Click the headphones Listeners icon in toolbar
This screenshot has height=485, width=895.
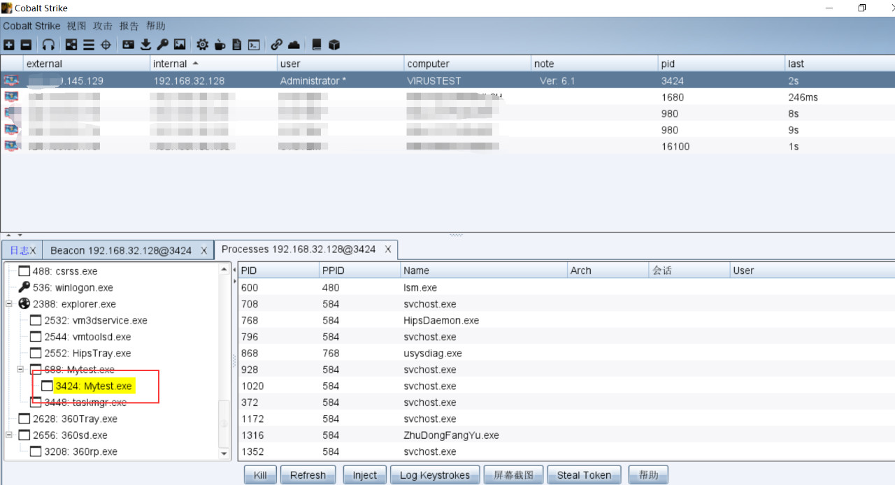coord(48,45)
